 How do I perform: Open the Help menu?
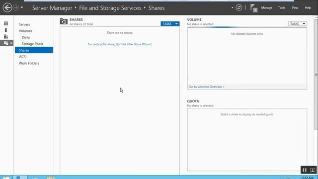pyautogui.click(x=308, y=8)
